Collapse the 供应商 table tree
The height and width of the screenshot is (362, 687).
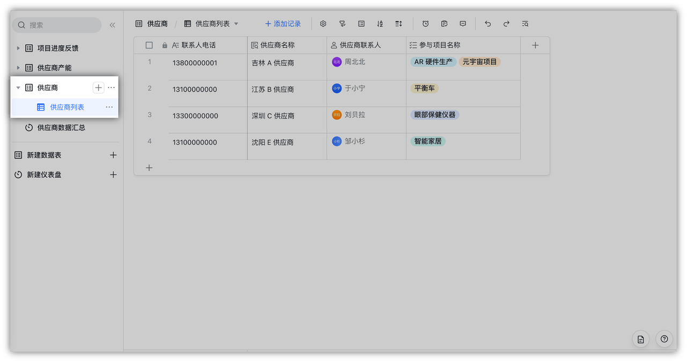pos(18,88)
